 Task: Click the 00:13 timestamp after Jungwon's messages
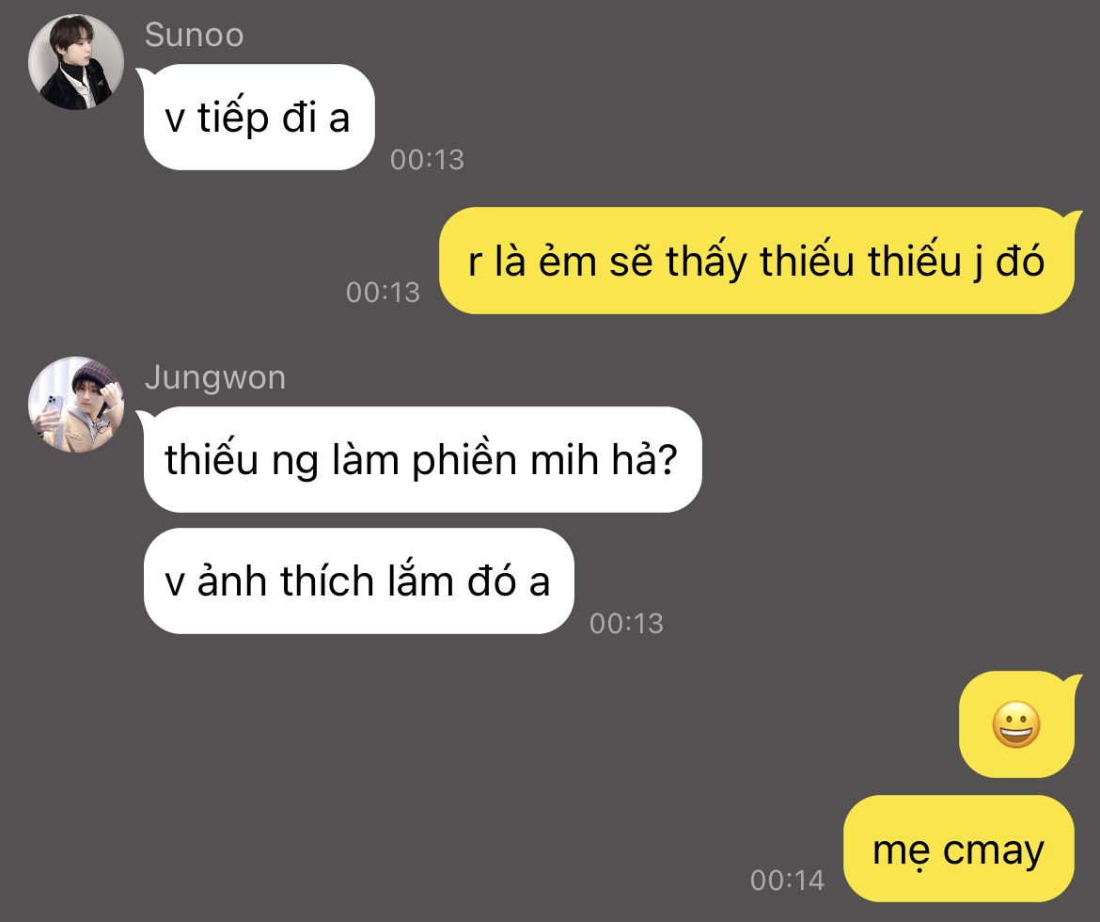coord(626,624)
